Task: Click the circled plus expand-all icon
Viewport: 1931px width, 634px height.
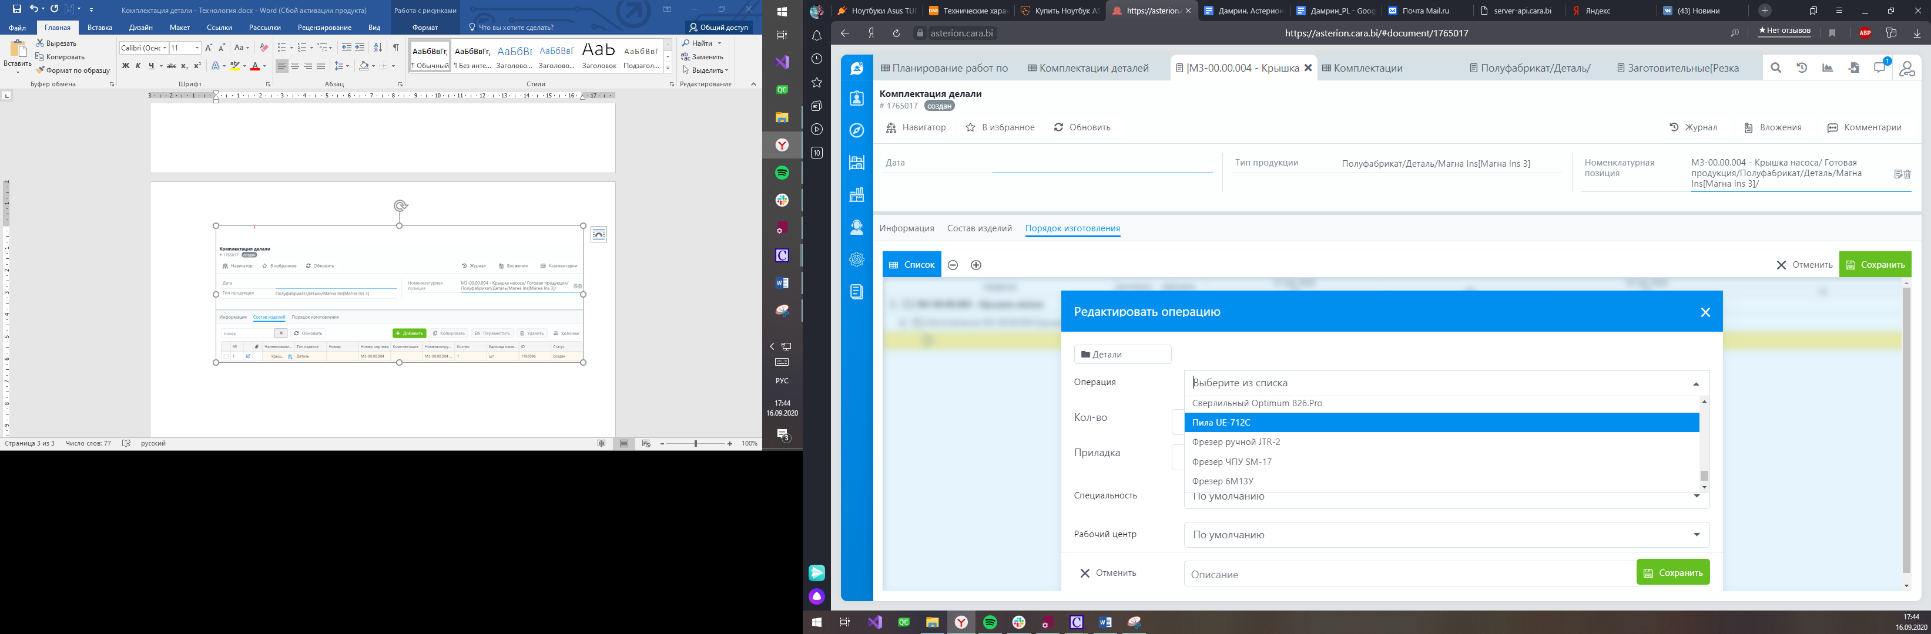Action: pyautogui.click(x=976, y=265)
